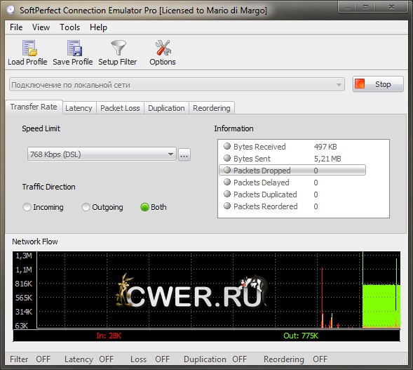
Task: Click the Reordering OFF status entry
Action: point(295,359)
